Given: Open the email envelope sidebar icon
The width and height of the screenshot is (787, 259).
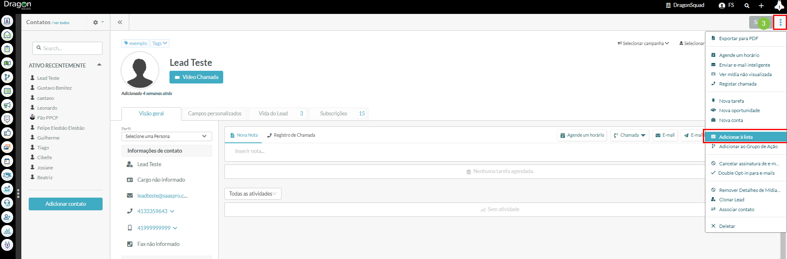Looking at the screenshot, I should click(7, 35).
